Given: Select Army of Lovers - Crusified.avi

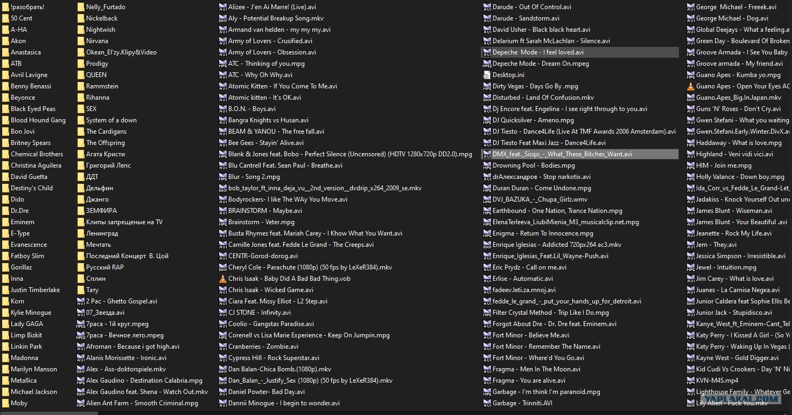Looking at the screenshot, I should [x=270, y=41].
